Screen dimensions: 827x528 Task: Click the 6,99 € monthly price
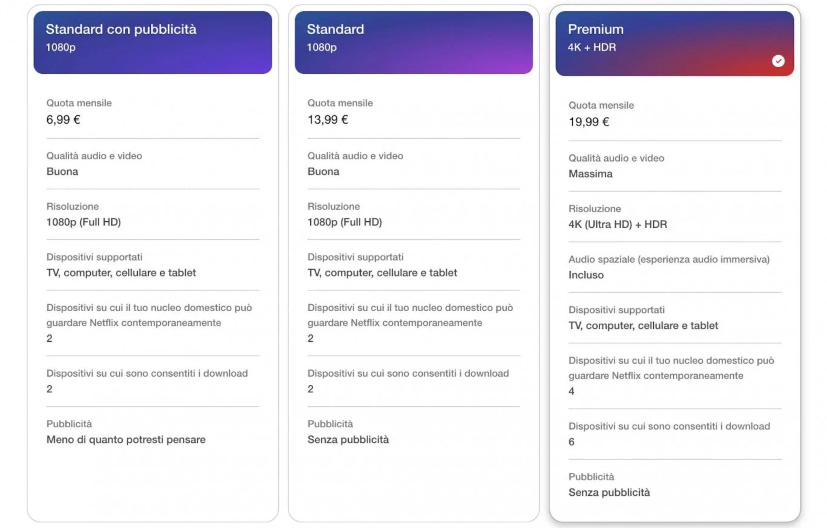point(63,120)
